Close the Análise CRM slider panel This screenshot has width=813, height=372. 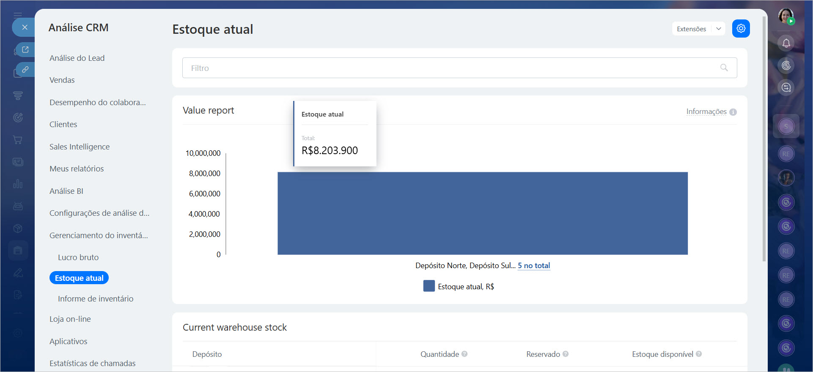(x=25, y=27)
